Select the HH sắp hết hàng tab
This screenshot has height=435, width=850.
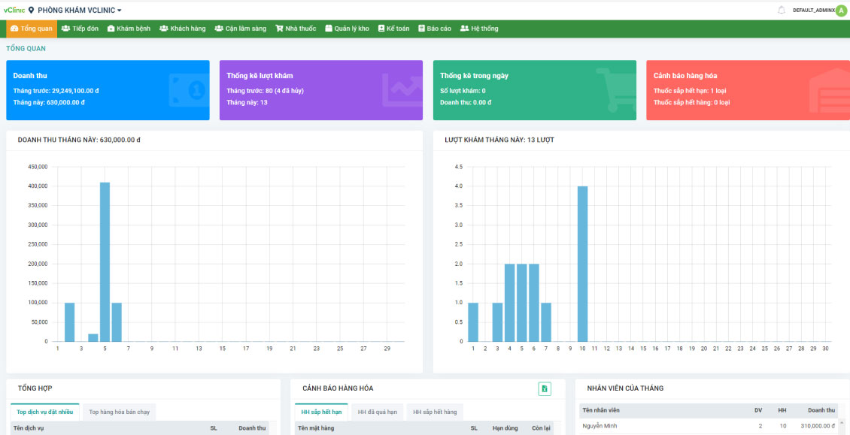435,412
